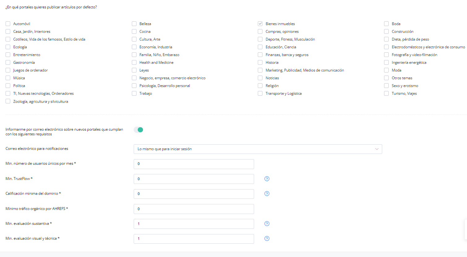This screenshot has height=257, width=467.
Task: Check the Gastronomía category
Action: (x=8, y=62)
